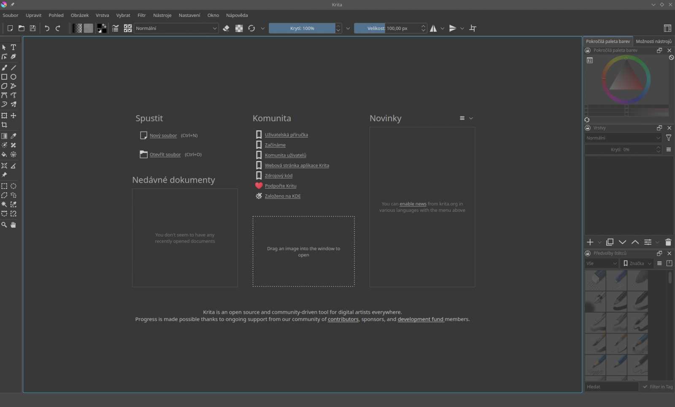Select the Crop tool in toolbox
675x407 pixels.
[x=4, y=125]
